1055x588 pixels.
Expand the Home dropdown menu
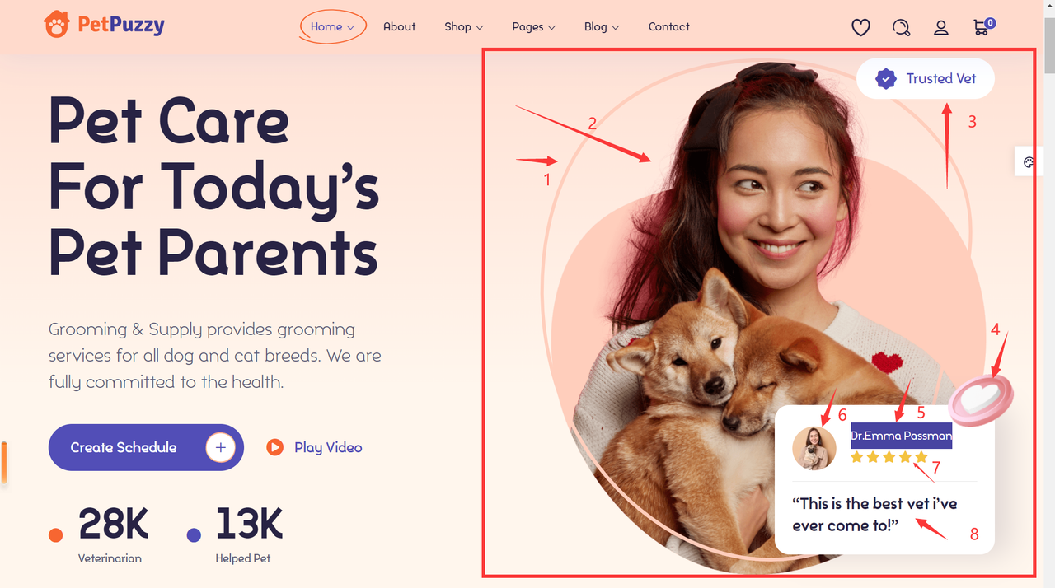click(x=332, y=27)
